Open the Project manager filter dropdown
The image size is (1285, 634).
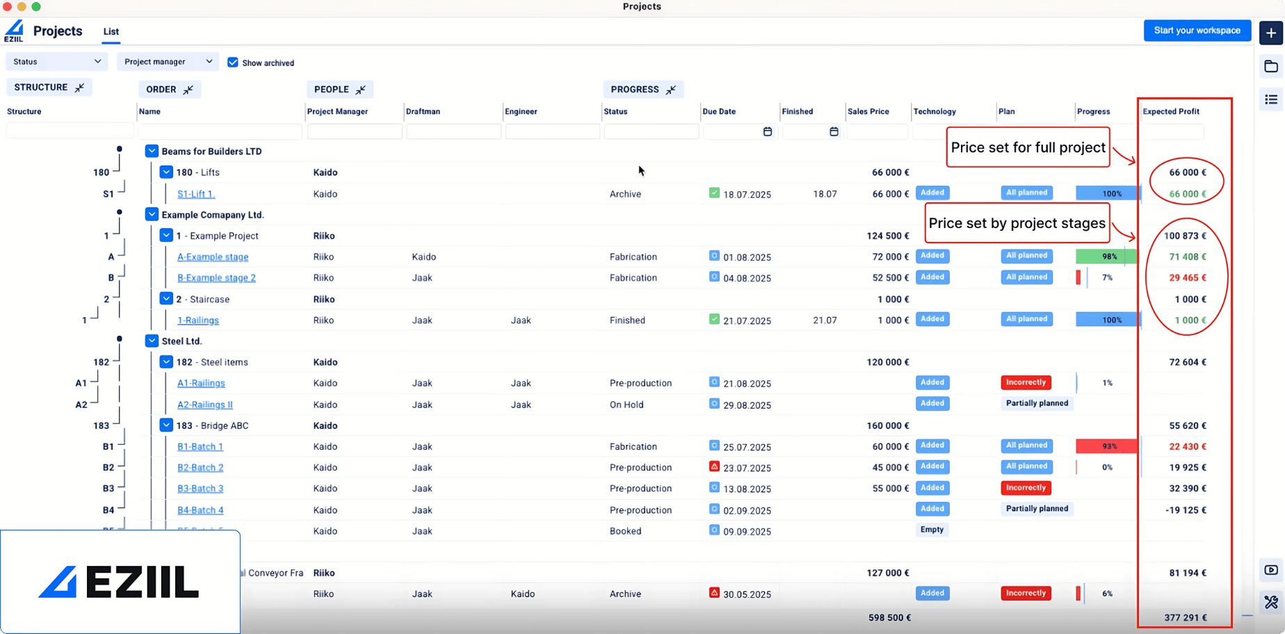(x=168, y=62)
